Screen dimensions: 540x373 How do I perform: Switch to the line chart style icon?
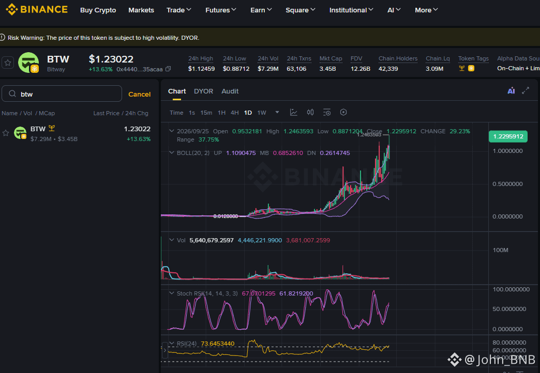[x=293, y=113]
